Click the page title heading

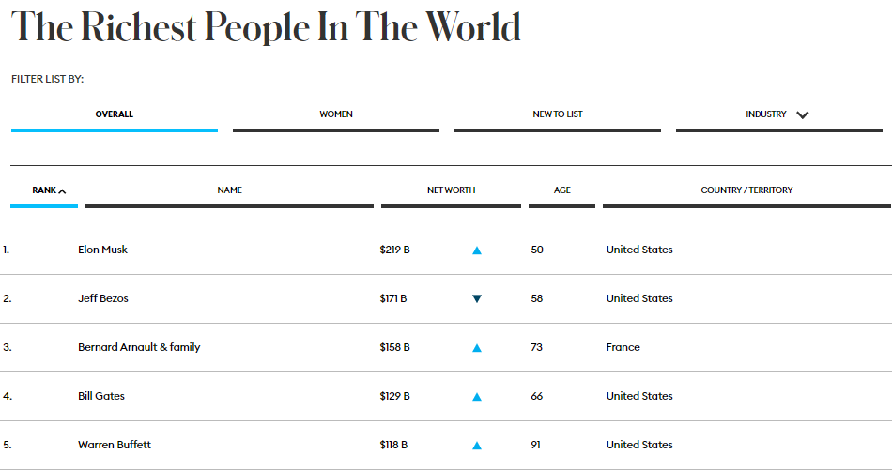(266, 28)
